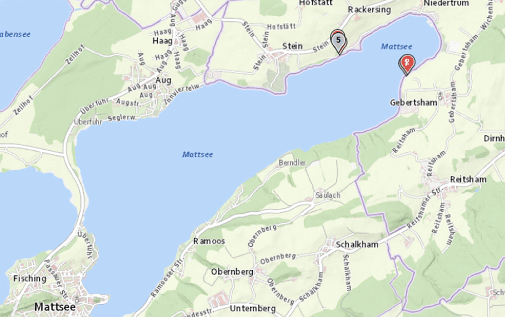Viewport: 505px width, 317px height.
Task: Select the Unternberg place label
Action: pyautogui.click(x=252, y=309)
